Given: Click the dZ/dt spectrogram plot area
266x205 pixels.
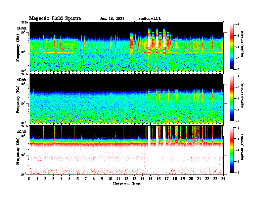Looking at the screenshot, I should click(x=126, y=150).
